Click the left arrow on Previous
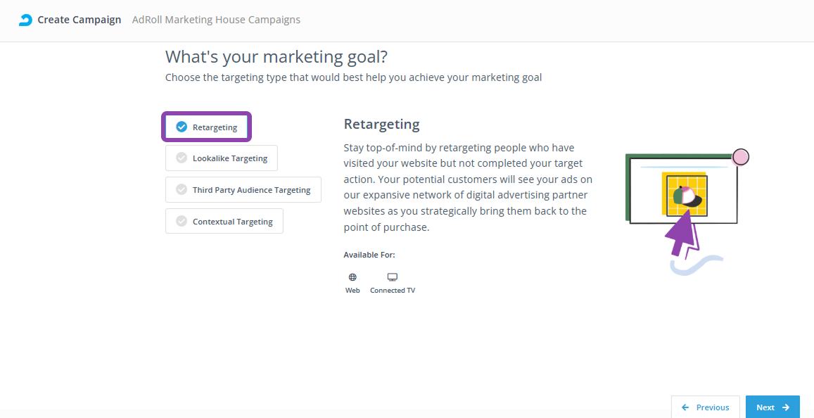Viewport: 814px width, 418px height. tap(686, 407)
